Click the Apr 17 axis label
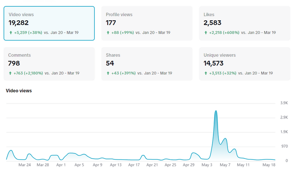 [x=134, y=165]
